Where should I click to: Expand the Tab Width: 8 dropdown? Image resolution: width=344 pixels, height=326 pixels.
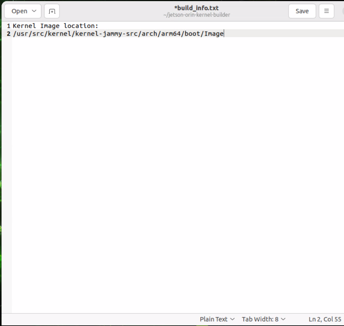[x=263, y=319]
